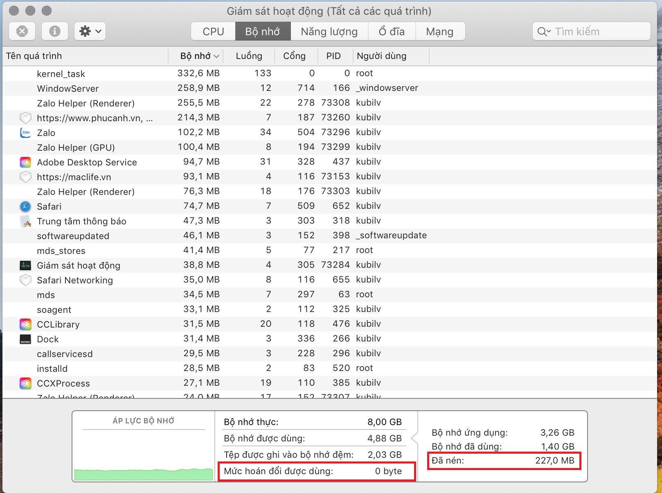Click Tệp được ghi vào bộ nhớ đệm entry
This screenshot has height=493, width=662.
click(x=313, y=455)
